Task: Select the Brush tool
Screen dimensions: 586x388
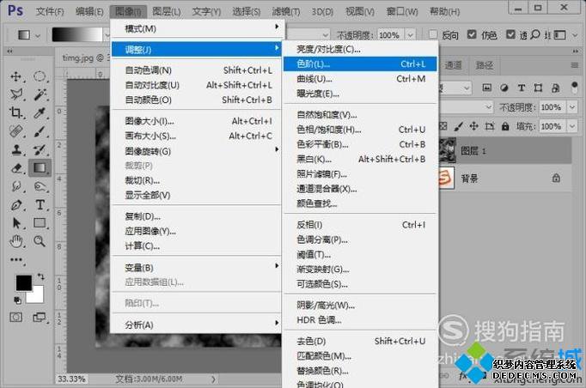Action: point(40,131)
